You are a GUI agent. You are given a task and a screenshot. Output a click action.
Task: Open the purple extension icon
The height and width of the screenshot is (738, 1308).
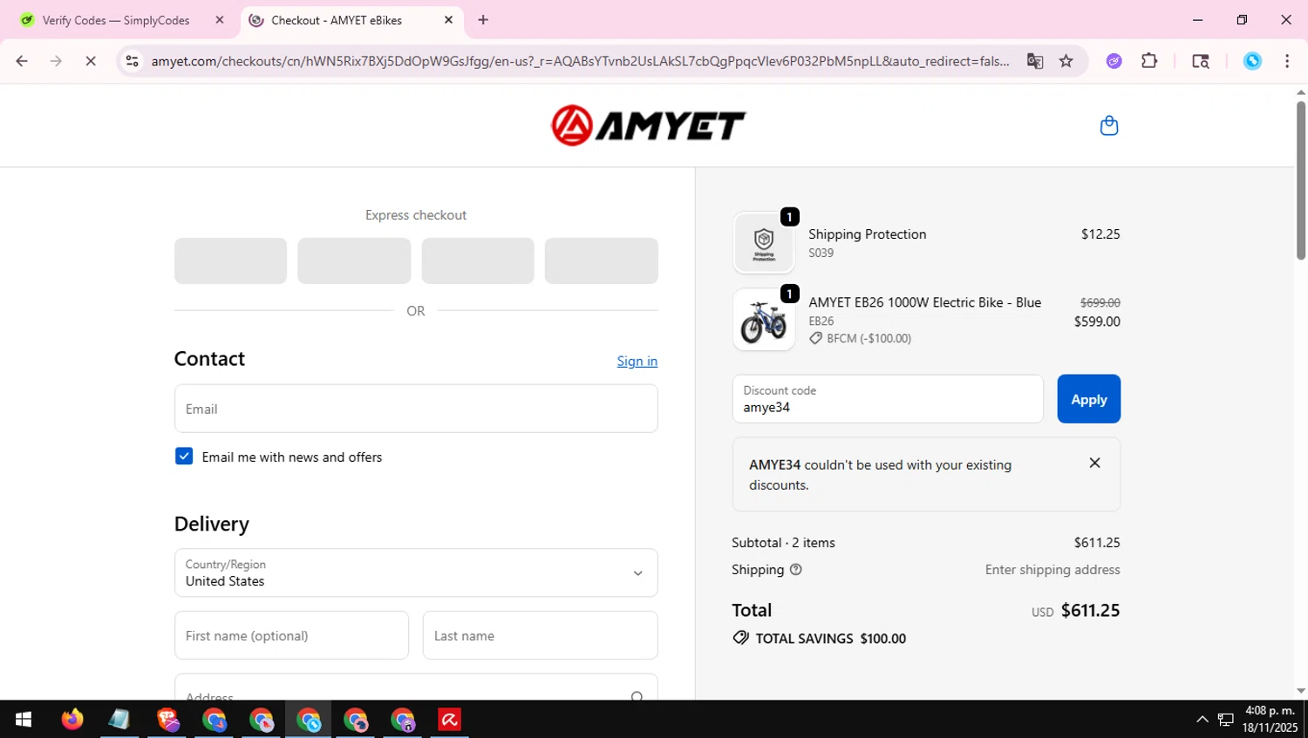1114,61
